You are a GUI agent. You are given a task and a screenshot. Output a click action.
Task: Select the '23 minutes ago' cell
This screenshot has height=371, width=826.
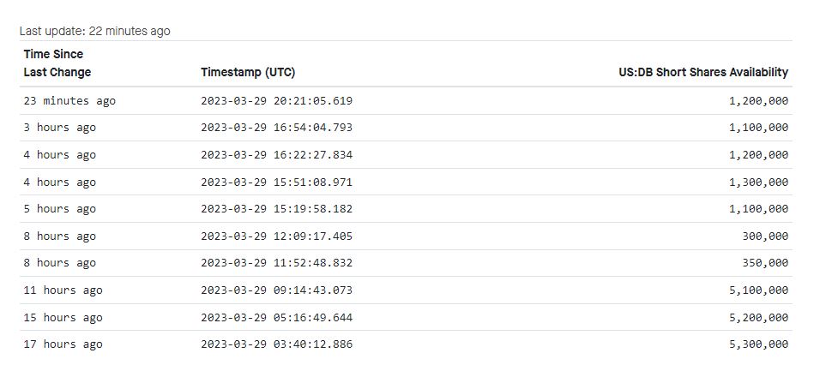pos(69,101)
